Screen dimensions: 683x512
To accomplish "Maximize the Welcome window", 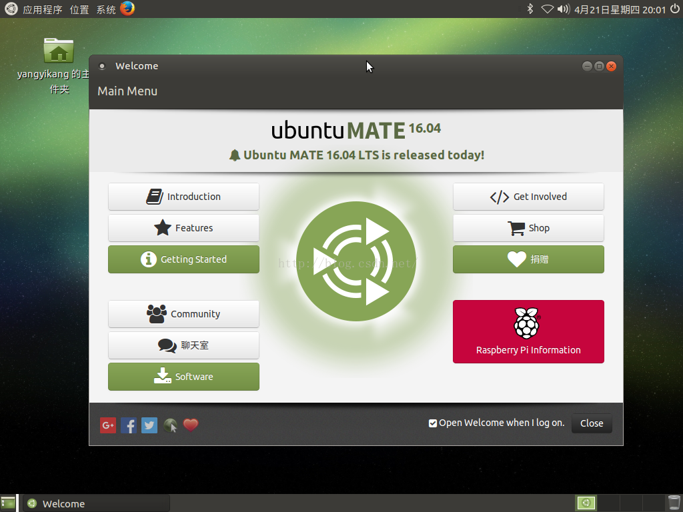I will pyautogui.click(x=600, y=66).
